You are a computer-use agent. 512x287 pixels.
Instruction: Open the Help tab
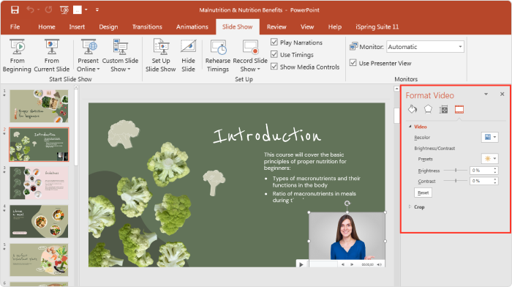click(335, 27)
